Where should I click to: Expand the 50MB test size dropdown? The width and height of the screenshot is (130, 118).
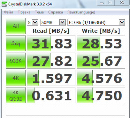pos(62,22)
